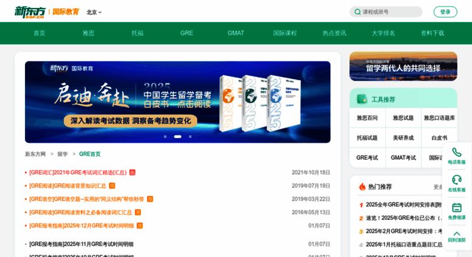
Task: Click the 留学 breadcrumb link
Action: tap(63, 154)
